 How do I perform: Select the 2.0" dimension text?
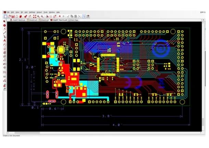coord(31,67)
